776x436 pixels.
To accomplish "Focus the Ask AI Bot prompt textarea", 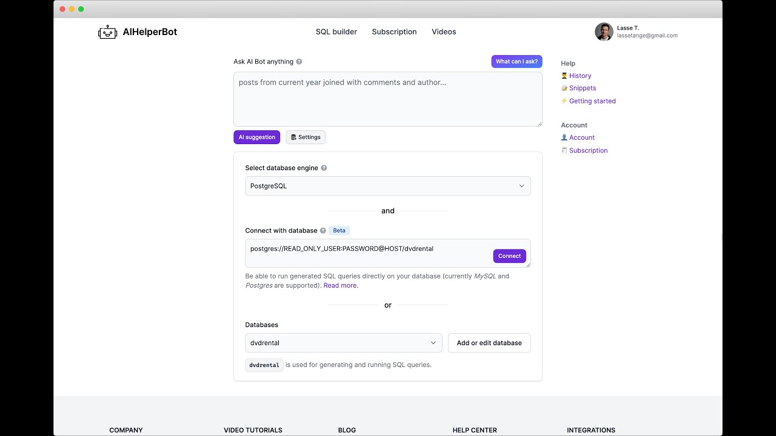I will click(x=388, y=99).
